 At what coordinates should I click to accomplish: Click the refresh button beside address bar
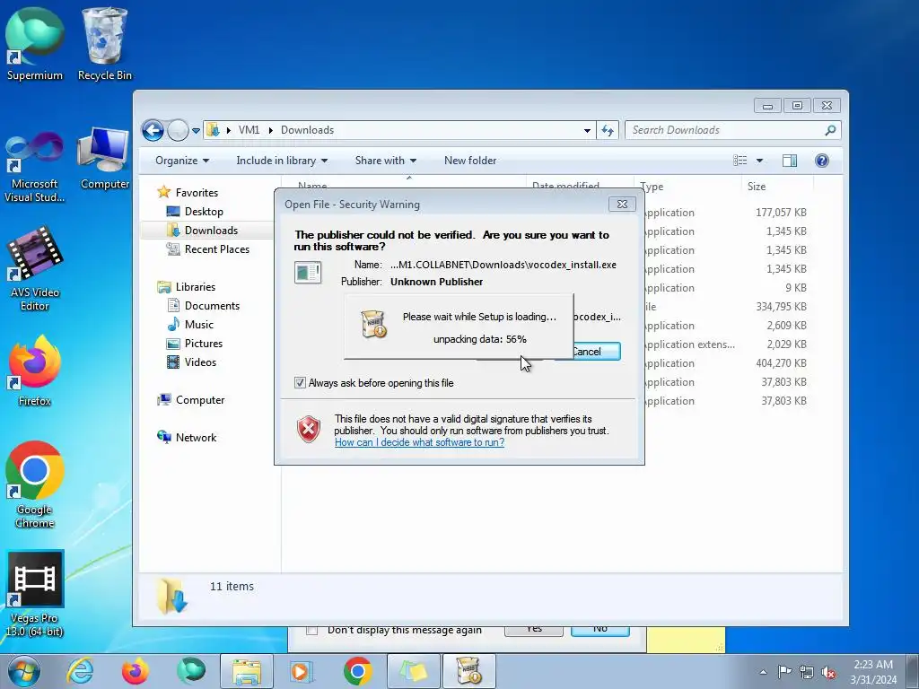608,130
